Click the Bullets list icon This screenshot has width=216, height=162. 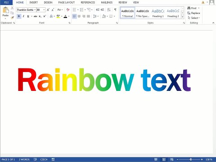pos(74,10)
